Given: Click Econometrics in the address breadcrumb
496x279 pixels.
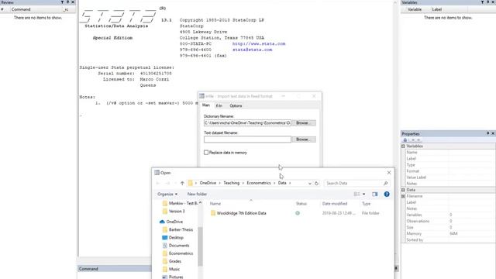Looking at the screenshot, I should [259, 183].
